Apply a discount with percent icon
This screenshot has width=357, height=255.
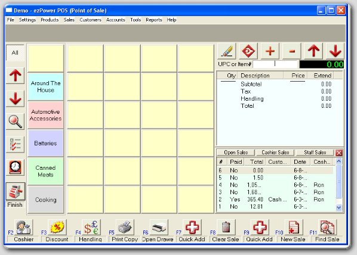pos(57,227)
